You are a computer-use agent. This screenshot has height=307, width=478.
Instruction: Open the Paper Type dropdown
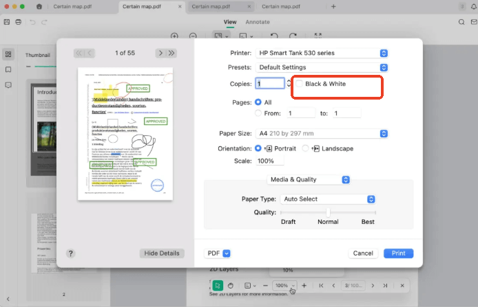point(328,199)
